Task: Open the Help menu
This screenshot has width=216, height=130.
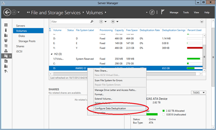Action: 207,12
